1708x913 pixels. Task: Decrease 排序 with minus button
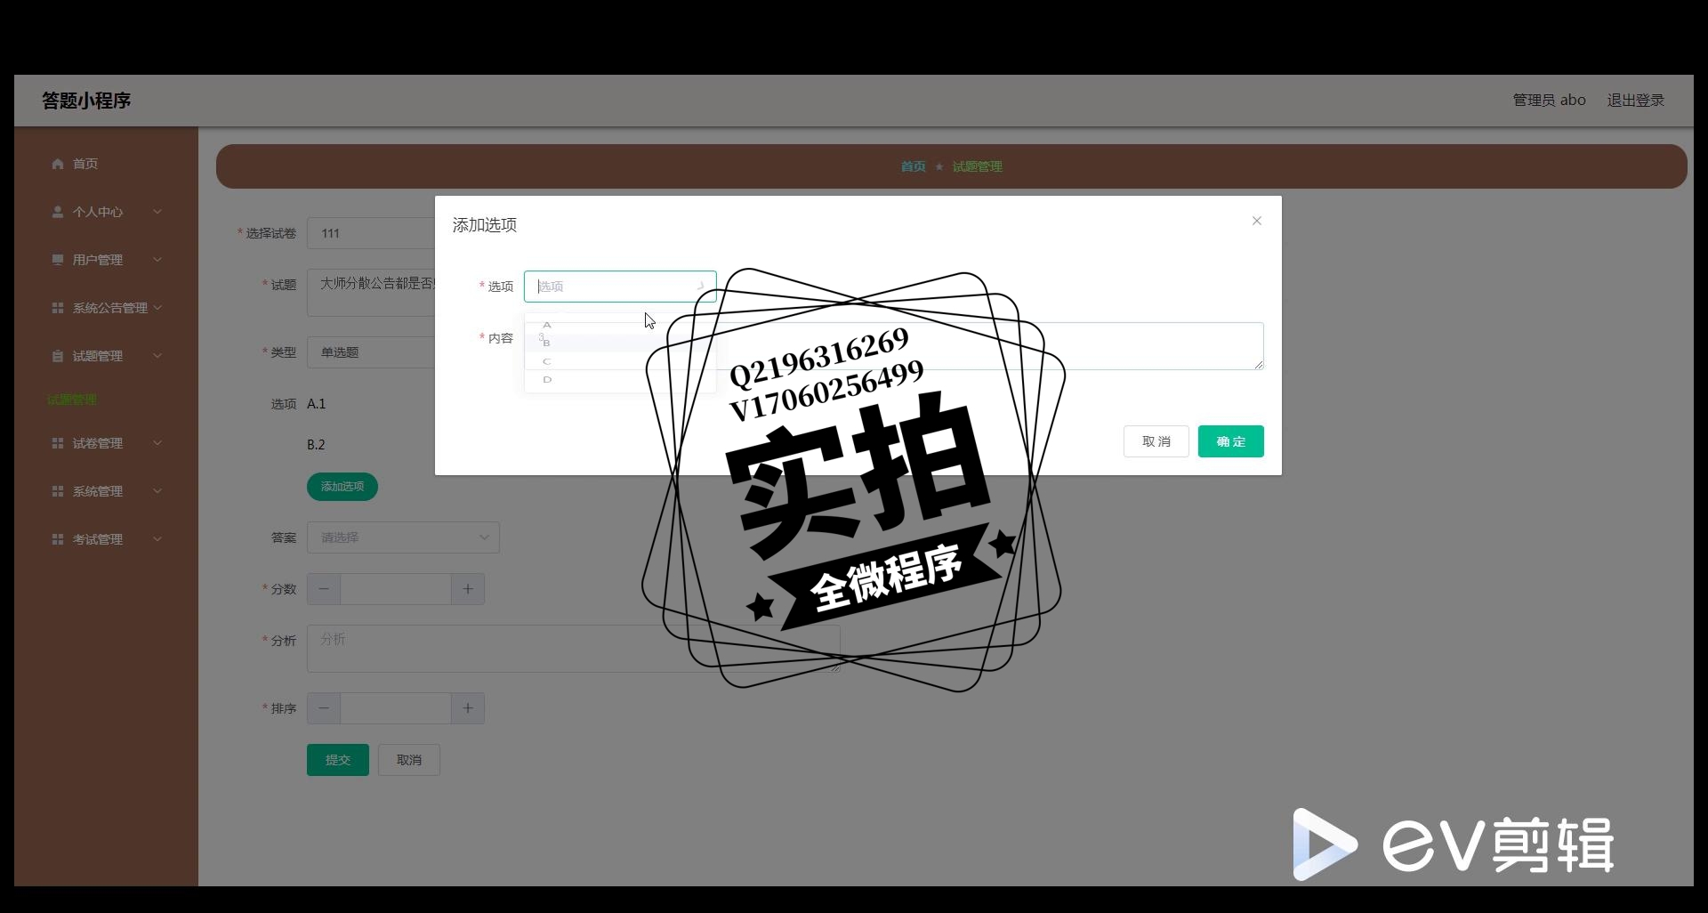pyautogui.click(x=324, y=708)
